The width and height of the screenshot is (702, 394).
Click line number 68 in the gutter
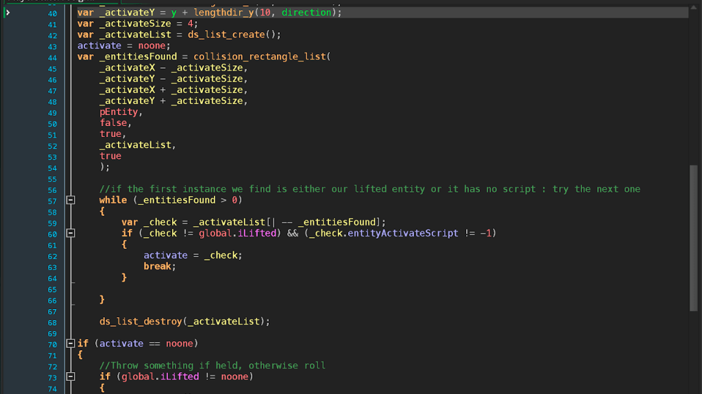coord(53,322)
